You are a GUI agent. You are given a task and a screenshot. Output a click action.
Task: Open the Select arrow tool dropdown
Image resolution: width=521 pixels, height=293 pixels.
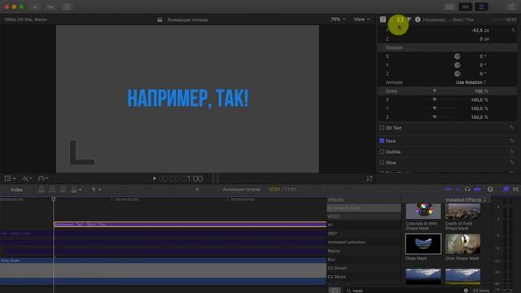click(96, 190)
